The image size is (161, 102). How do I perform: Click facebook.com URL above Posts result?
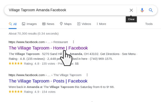[27, 75]
